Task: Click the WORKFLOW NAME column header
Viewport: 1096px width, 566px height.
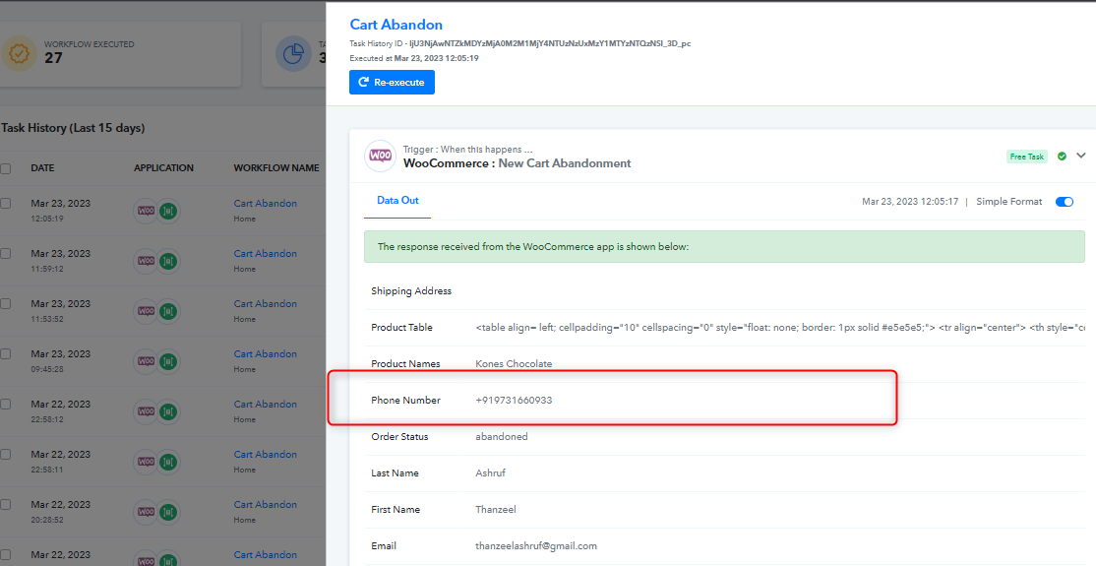Action: [x=276, y=168]
